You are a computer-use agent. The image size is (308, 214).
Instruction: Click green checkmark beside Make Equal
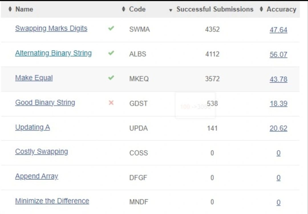tap(111, 78)
